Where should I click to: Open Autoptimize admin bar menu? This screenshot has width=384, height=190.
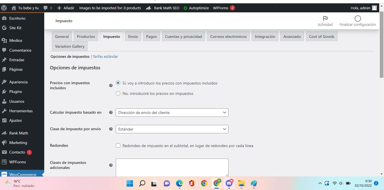click(196, 8)
